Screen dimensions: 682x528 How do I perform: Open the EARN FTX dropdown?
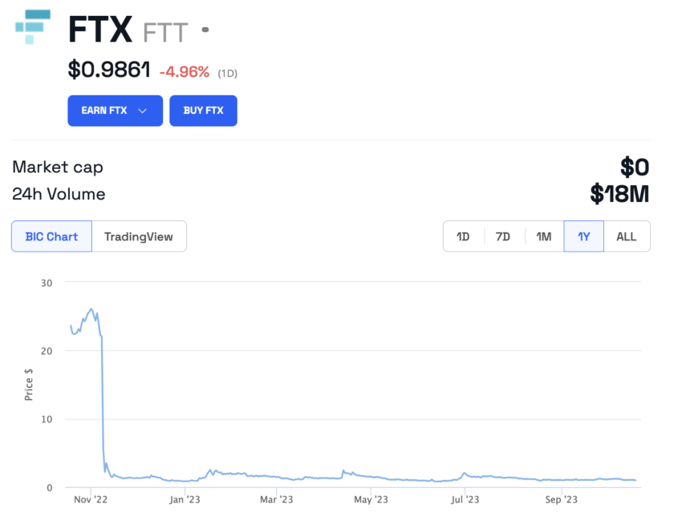coord(115,111)
